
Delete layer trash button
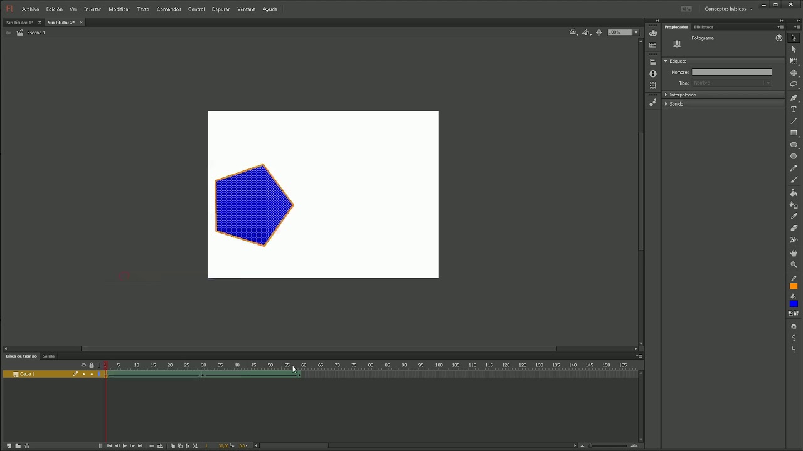26,446
